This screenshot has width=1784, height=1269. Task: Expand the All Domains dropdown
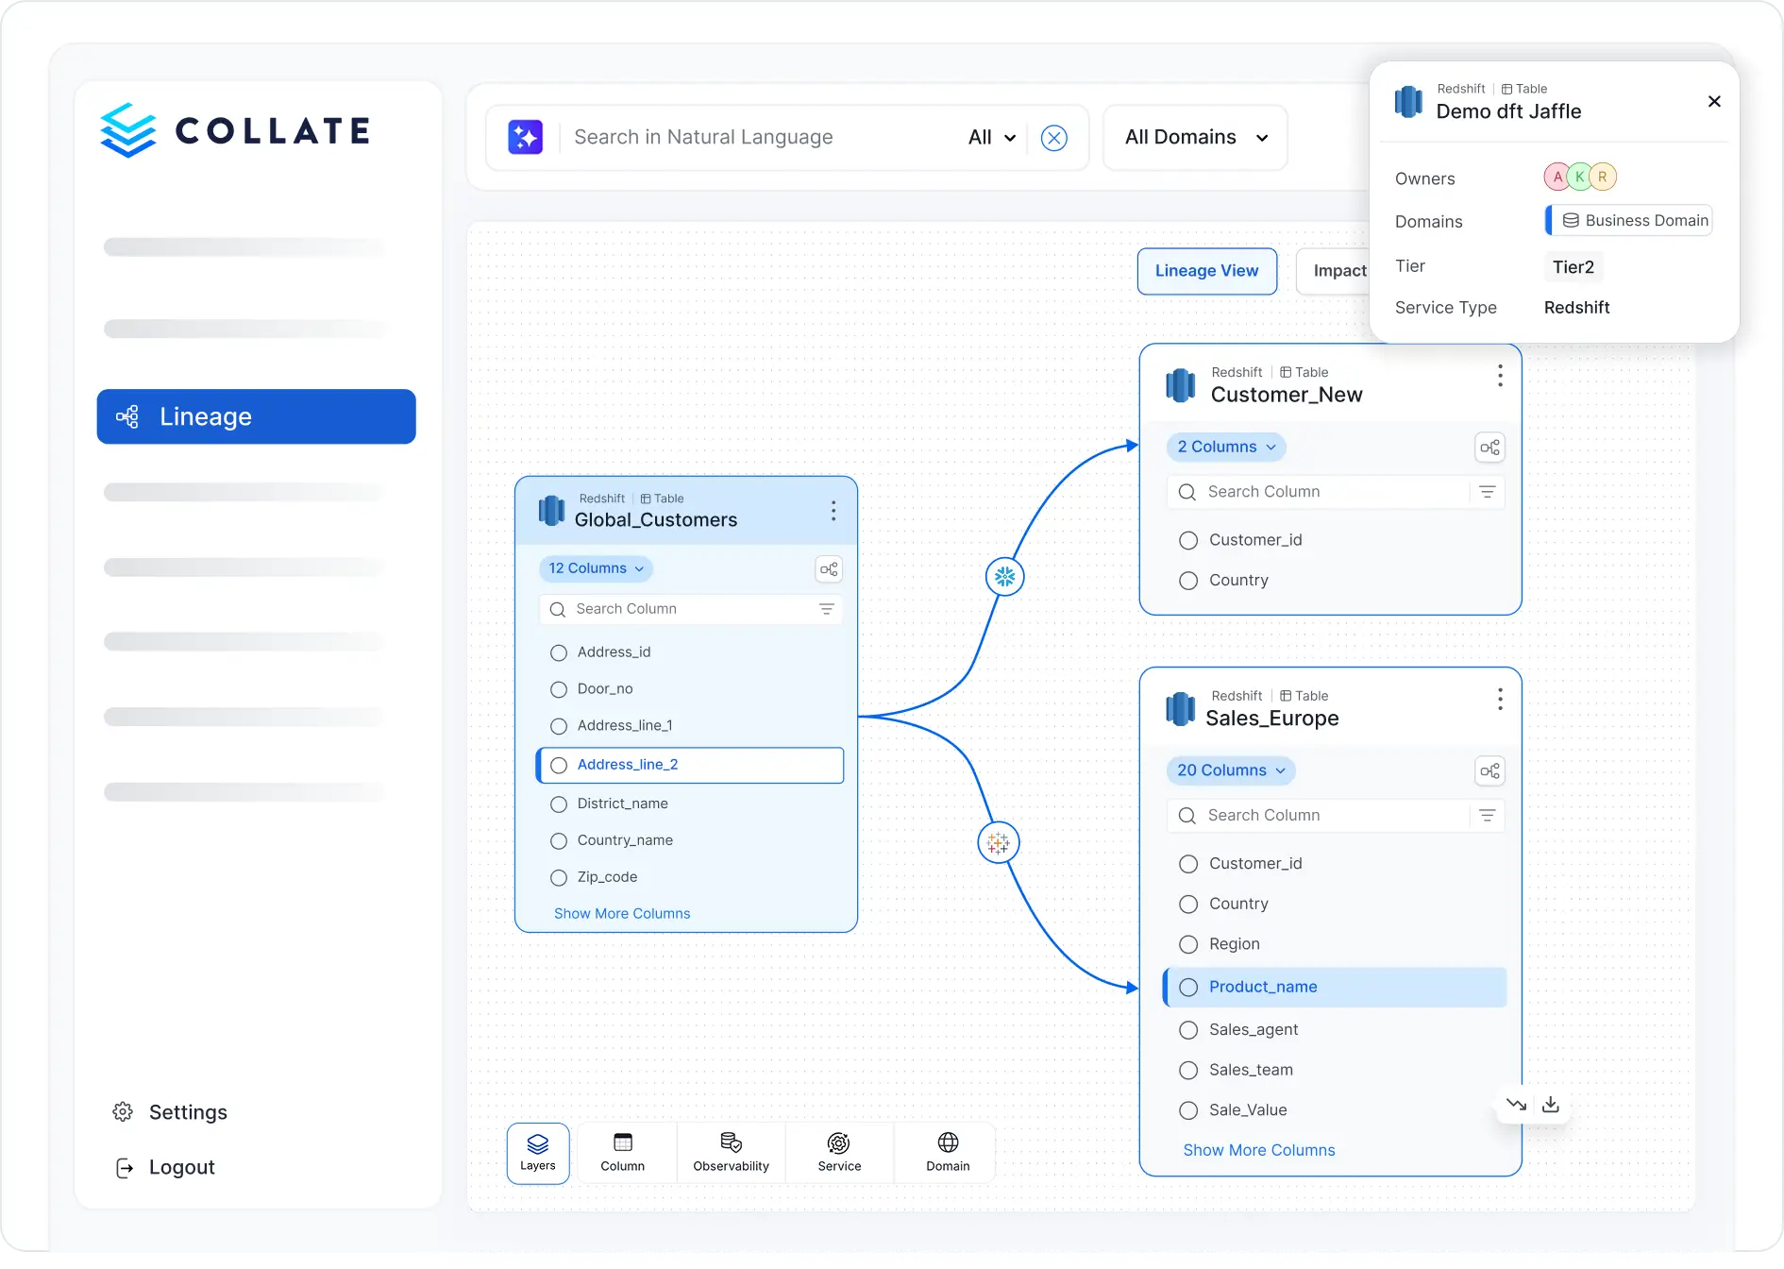pyautogui.click(x=1195, y=138)
